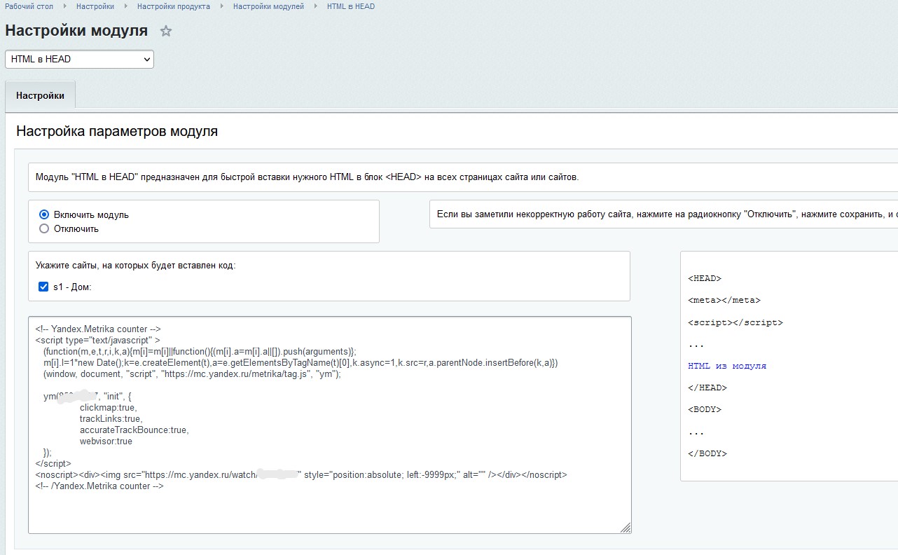Open the HTML в HEAD module dropdown

tap(79, 60)
